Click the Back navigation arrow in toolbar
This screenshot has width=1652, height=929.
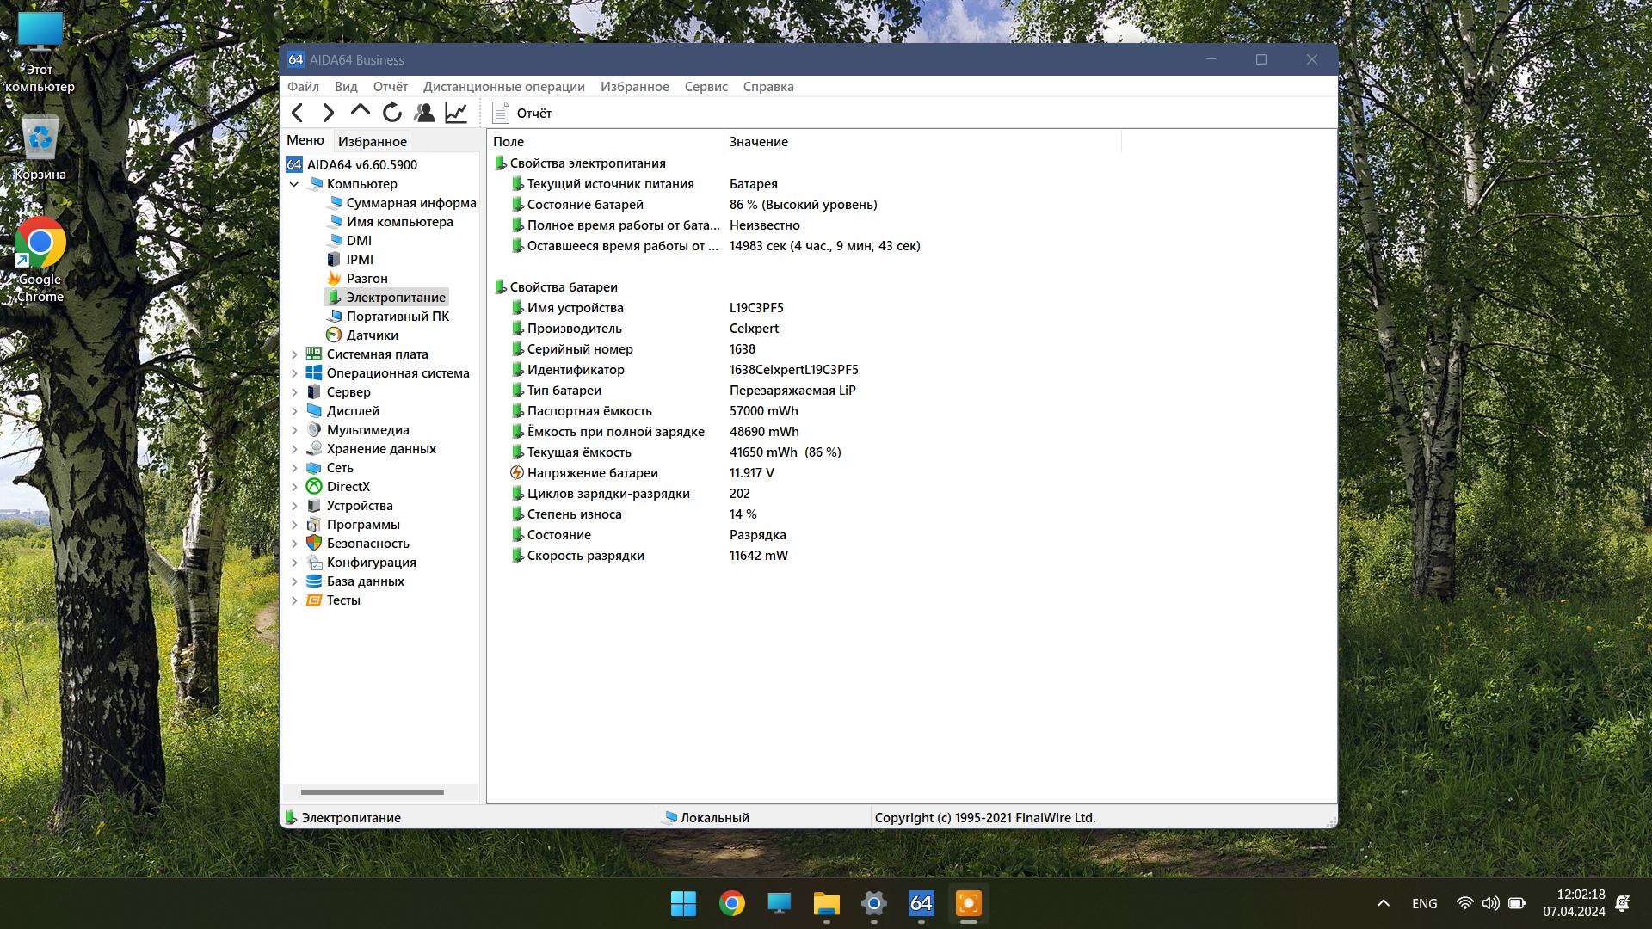click(x=298, y=113)
